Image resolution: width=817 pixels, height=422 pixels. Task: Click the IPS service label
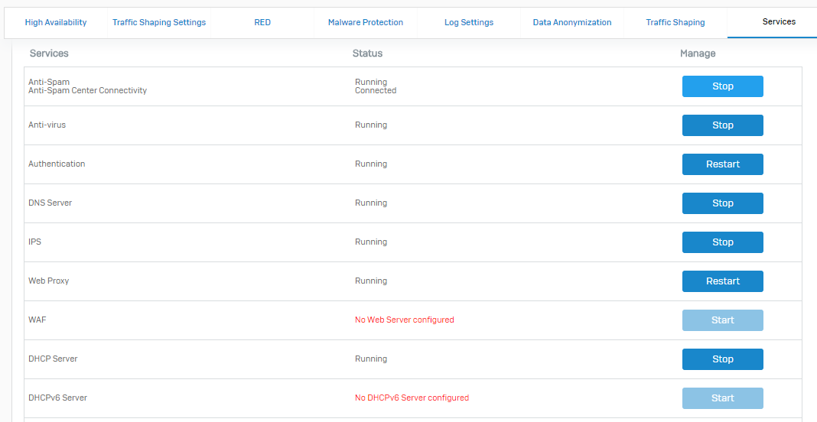coord(34,242)
